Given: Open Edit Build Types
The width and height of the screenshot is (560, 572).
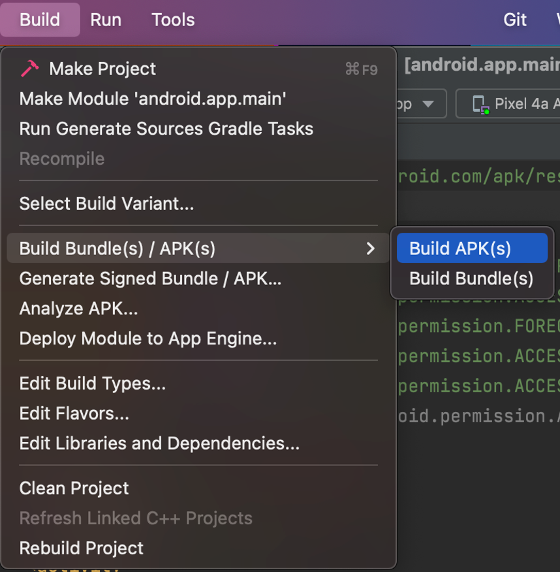Looking at the screenshot, I should 92,383.
